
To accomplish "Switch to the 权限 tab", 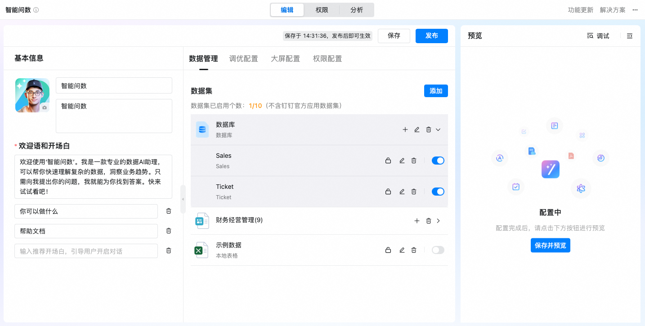I will tap(322, 10).
